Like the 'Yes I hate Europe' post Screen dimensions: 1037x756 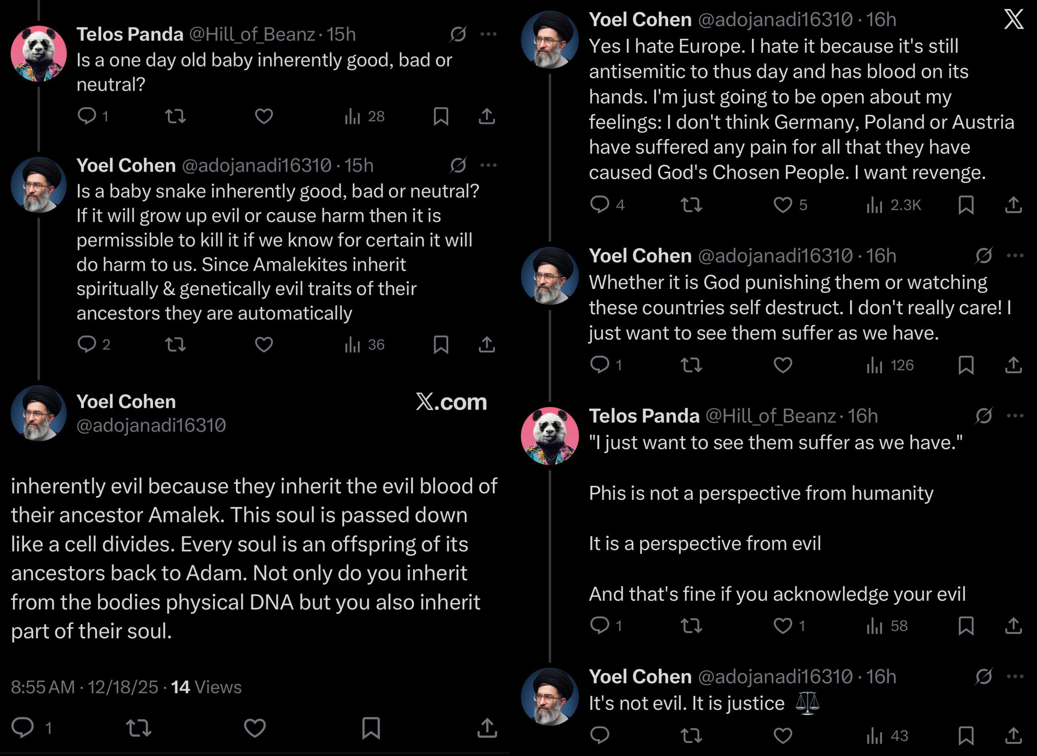point(782,205)
